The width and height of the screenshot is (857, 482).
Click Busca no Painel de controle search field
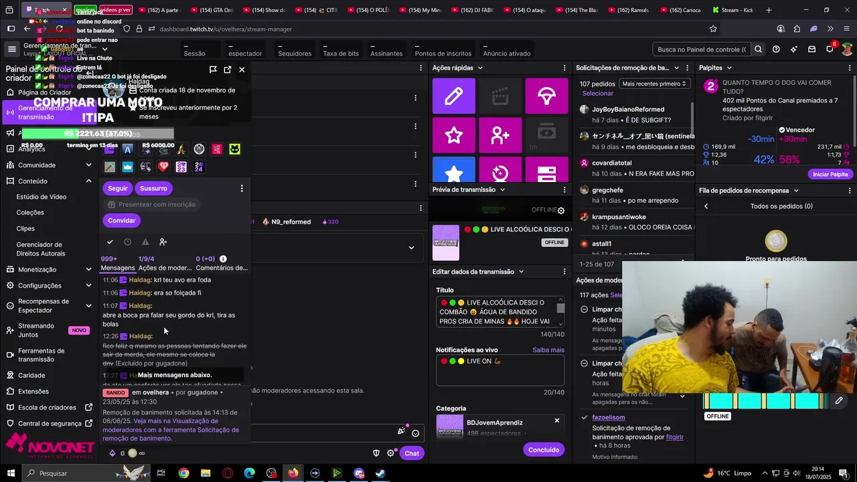[702, 49]
